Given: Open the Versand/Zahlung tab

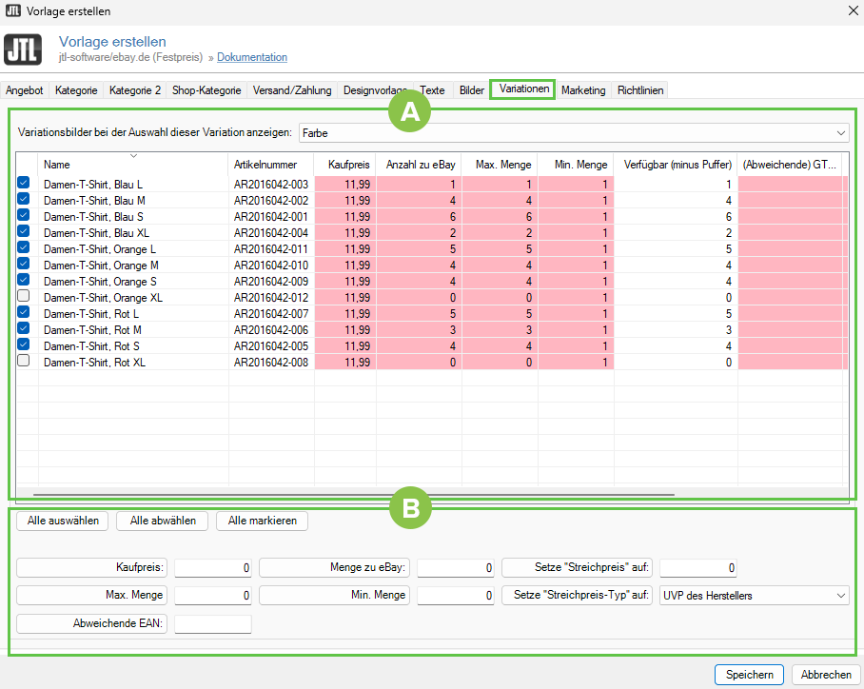Looking at the screenshot, I should [292, 90].
